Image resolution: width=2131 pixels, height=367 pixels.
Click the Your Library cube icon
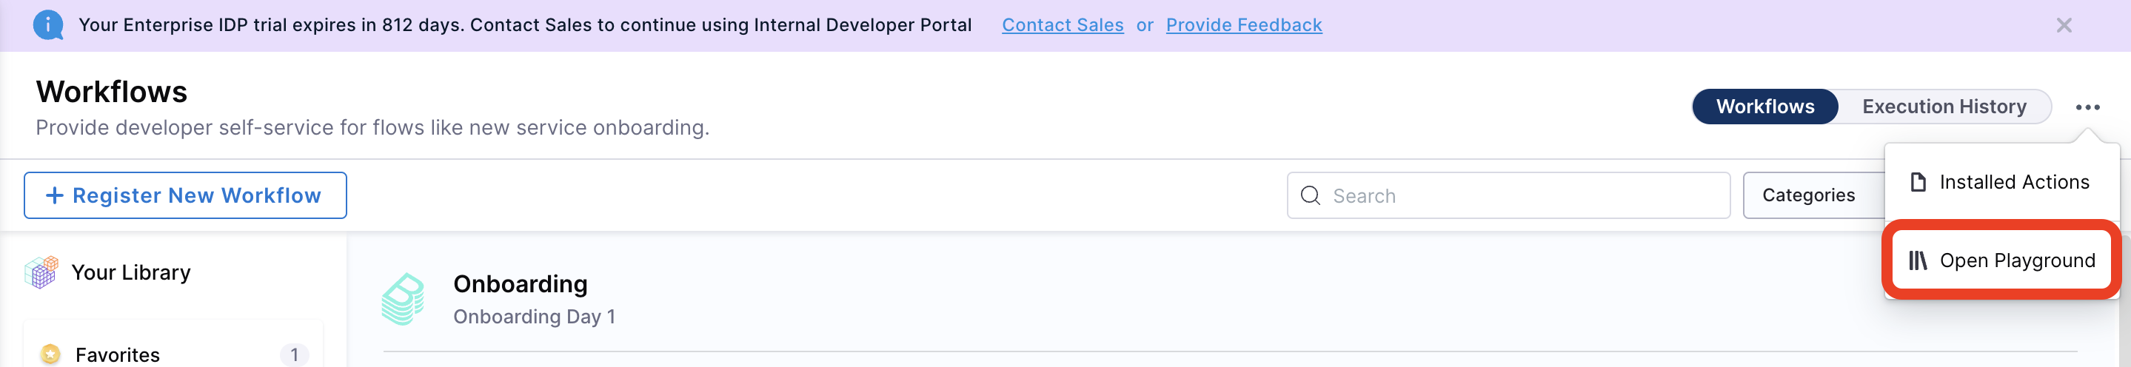(41, 272)
